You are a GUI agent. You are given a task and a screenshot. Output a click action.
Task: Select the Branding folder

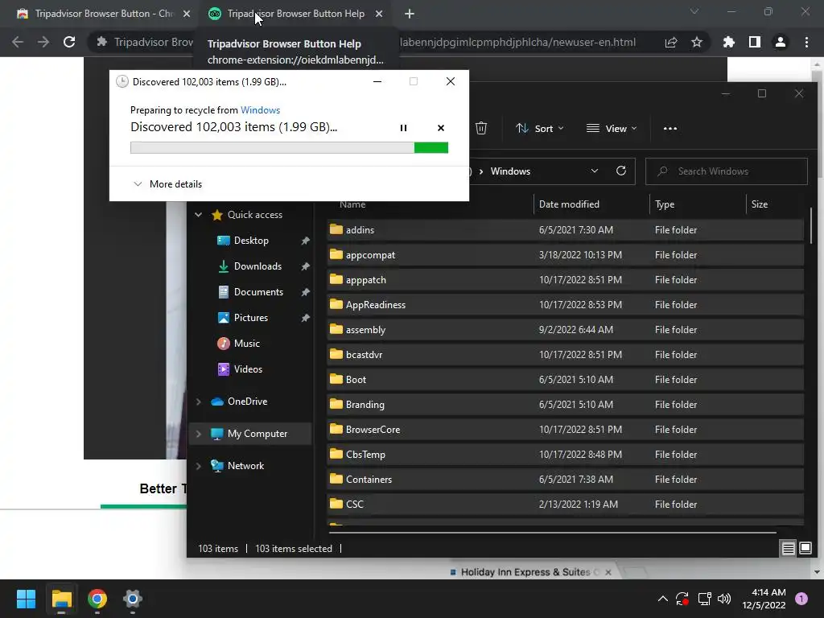pos(565,405)
